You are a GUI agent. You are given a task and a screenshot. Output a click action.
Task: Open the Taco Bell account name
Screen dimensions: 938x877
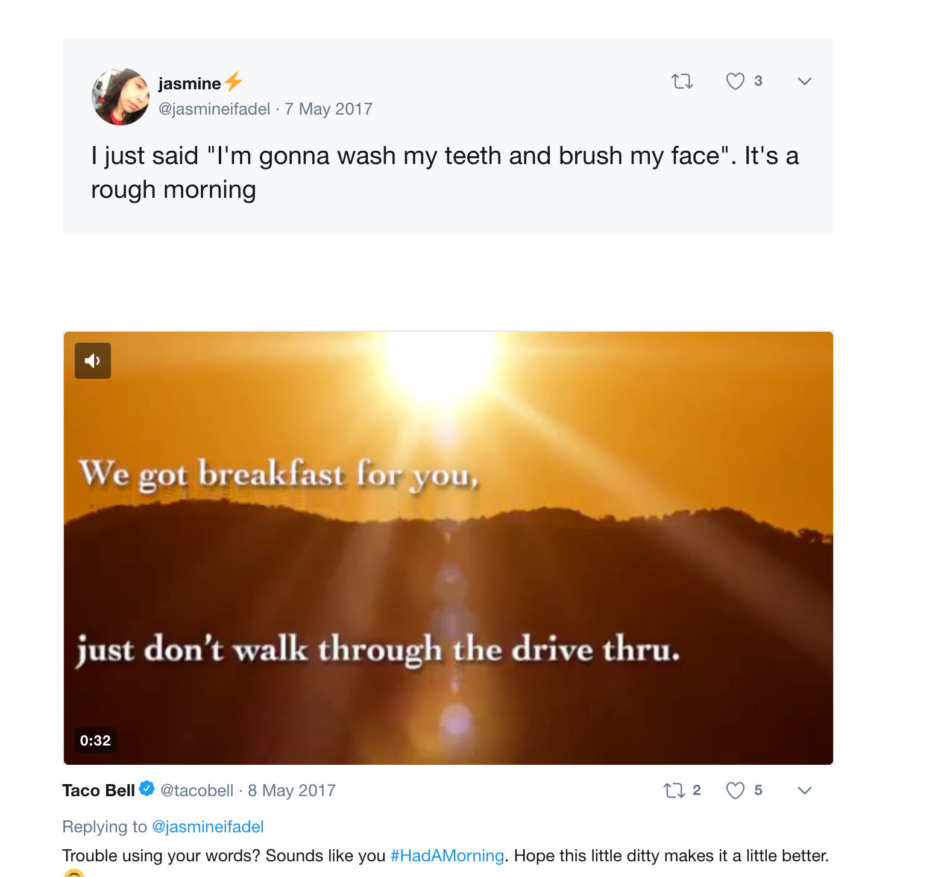pyautogui.click(x=98, y=791)
